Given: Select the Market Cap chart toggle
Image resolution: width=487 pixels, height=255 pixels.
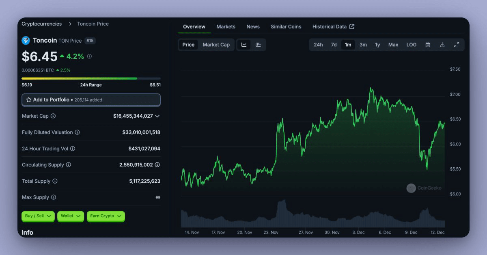Looking at the screenshot, I should (216, 45).
